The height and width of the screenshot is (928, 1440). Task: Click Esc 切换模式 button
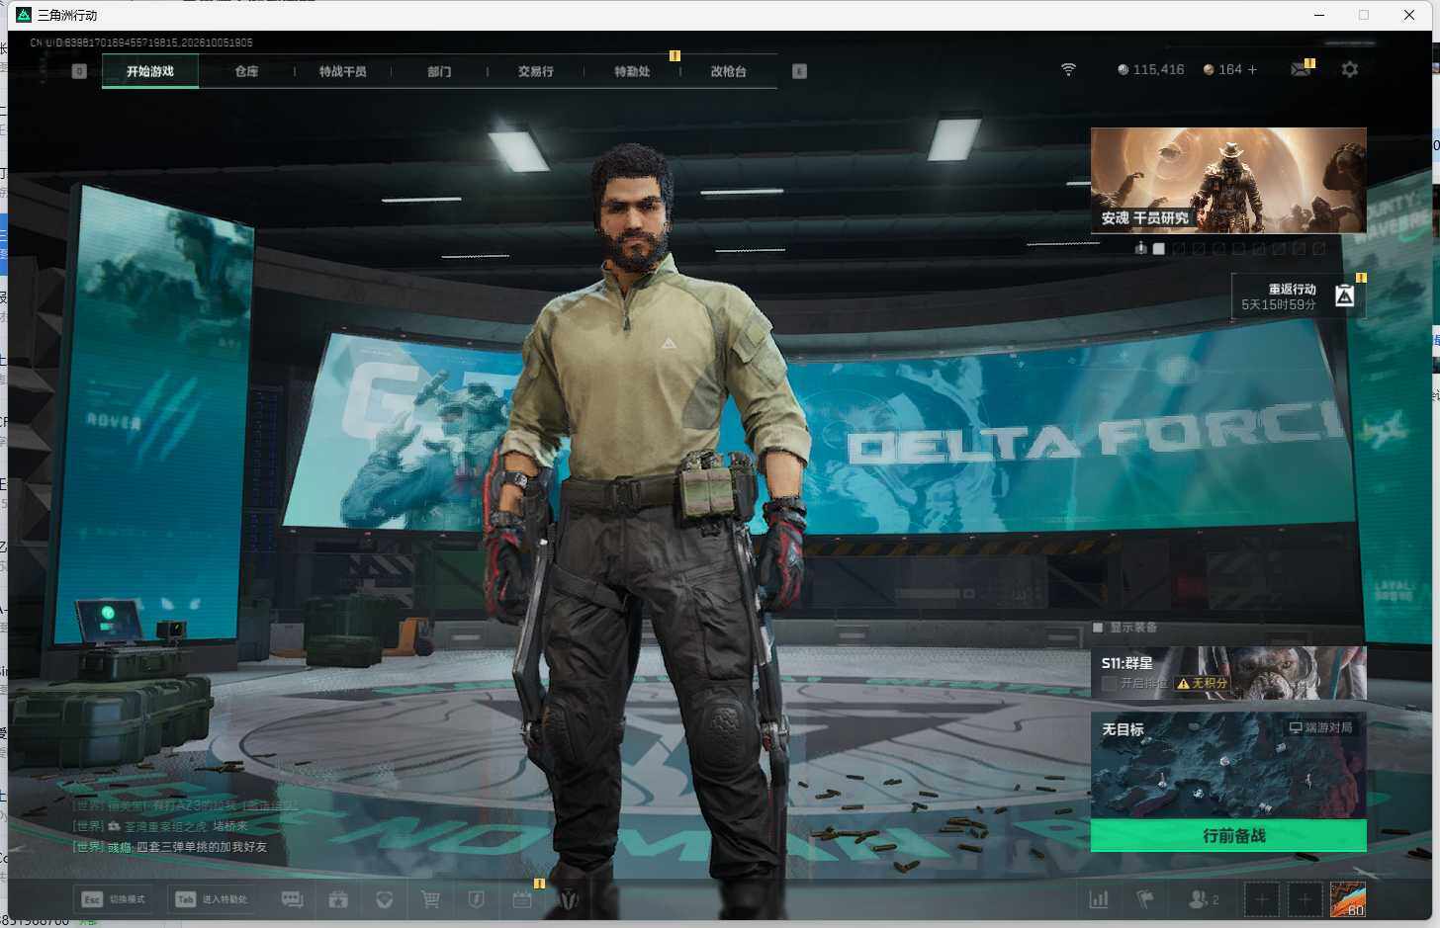coord(114,899)
